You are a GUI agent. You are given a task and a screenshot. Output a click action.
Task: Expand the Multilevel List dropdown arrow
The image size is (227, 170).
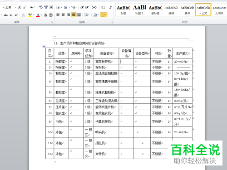(76, 7)
